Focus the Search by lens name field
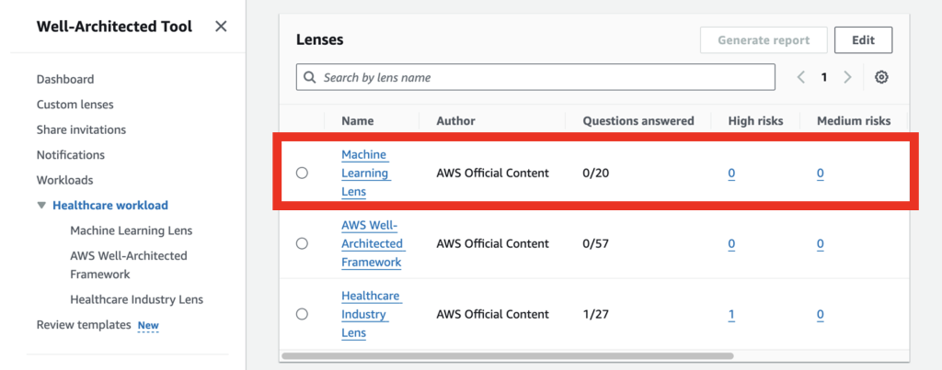This screenshot has width=942, height=370. (x=535, y=77)
